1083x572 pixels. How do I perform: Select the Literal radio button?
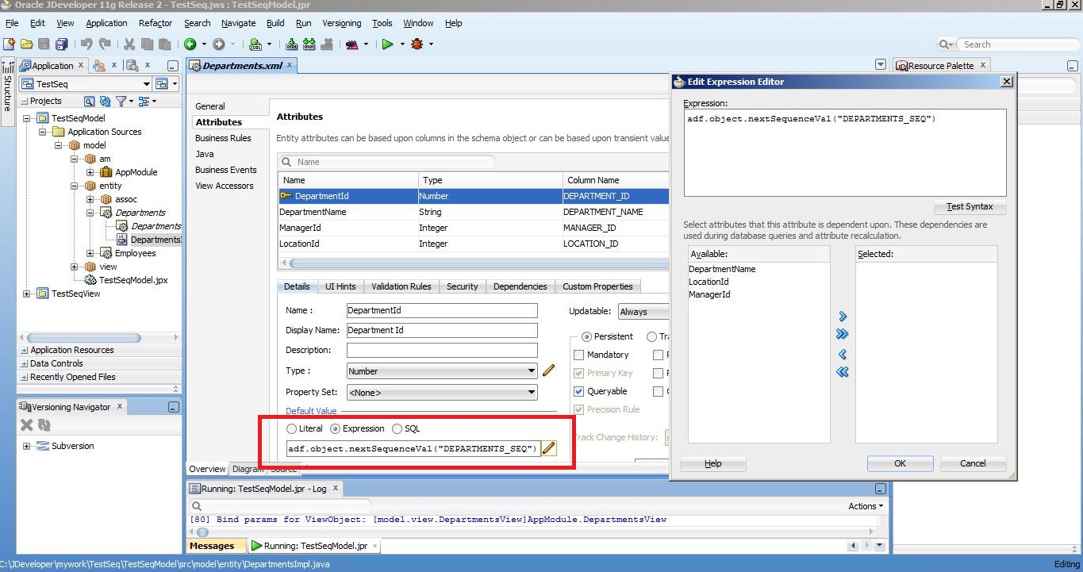(293, 428)
